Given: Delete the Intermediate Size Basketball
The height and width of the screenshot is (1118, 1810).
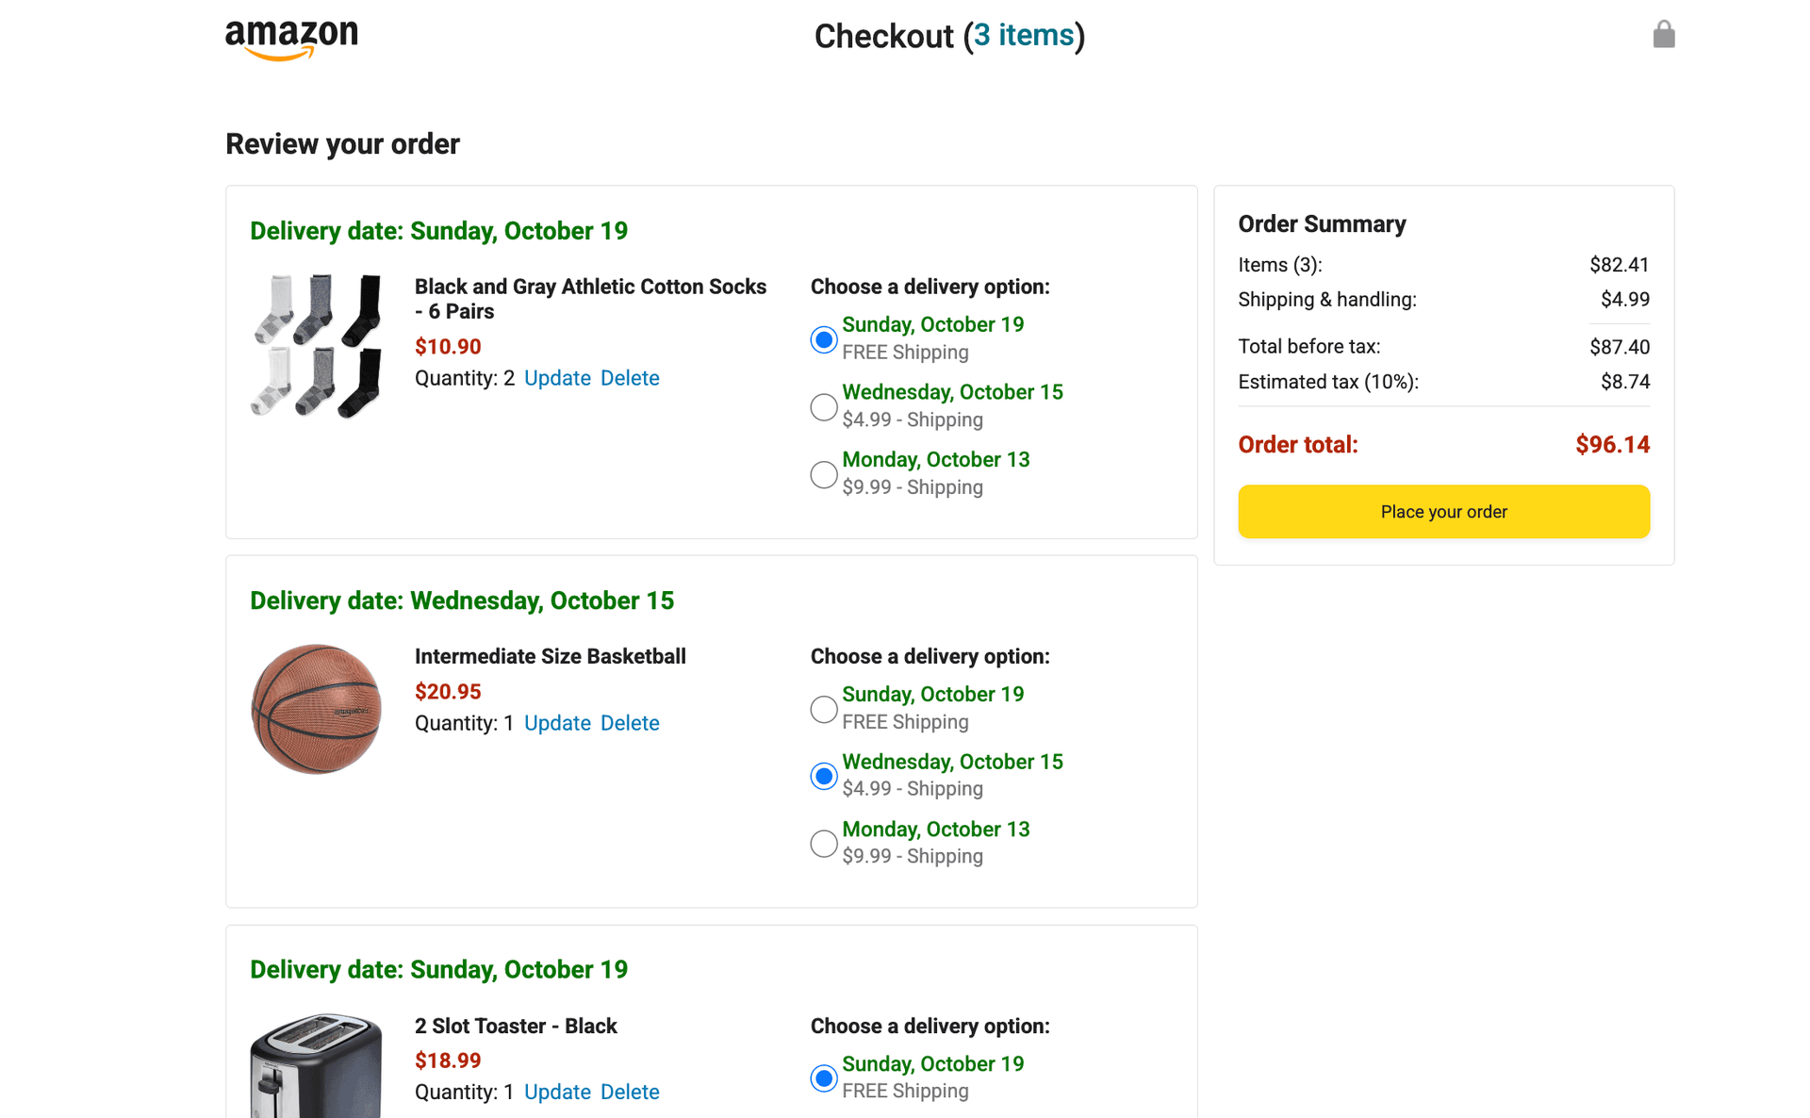Looking at the screenshot, I should click(630, 723).
